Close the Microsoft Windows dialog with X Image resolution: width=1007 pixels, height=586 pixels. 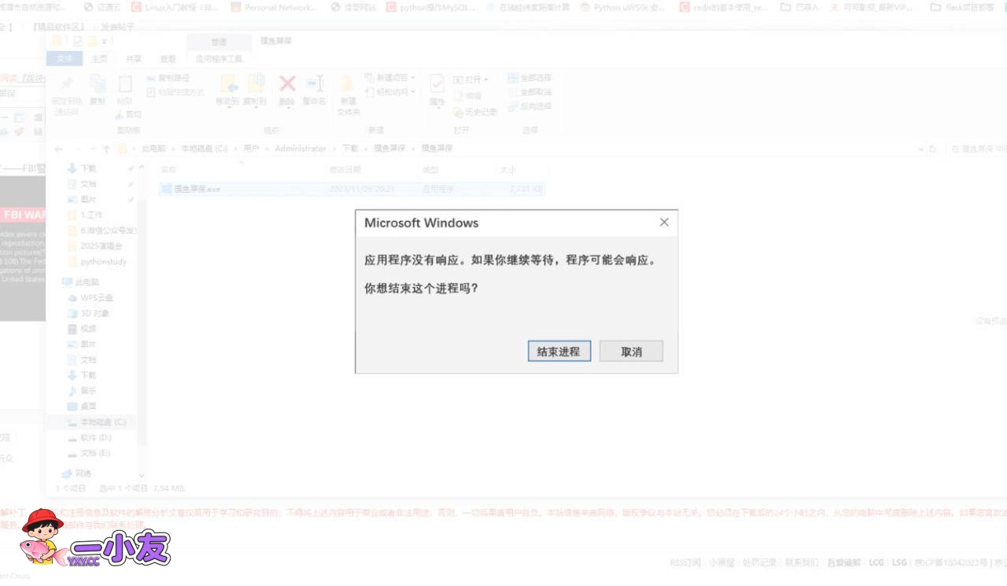pos(664,223)
